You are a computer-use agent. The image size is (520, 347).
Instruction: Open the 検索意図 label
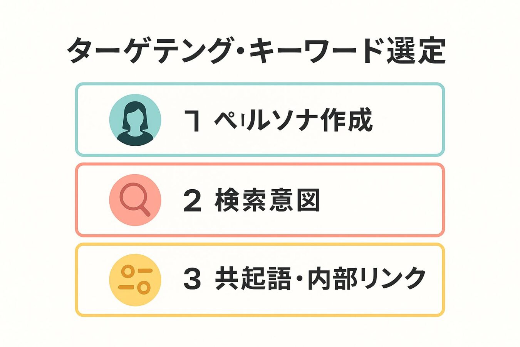(x=267, y=200)
